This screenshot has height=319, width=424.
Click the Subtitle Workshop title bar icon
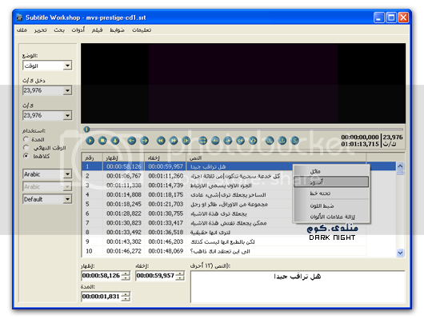tap(19, 18)
